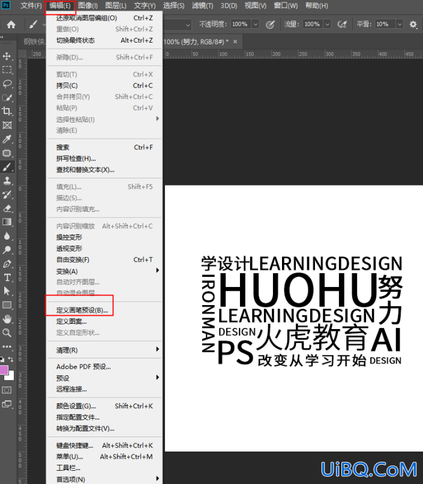Select the Zoom tool
This screenshot has height=484, width=423.
[x=7, y=333]
